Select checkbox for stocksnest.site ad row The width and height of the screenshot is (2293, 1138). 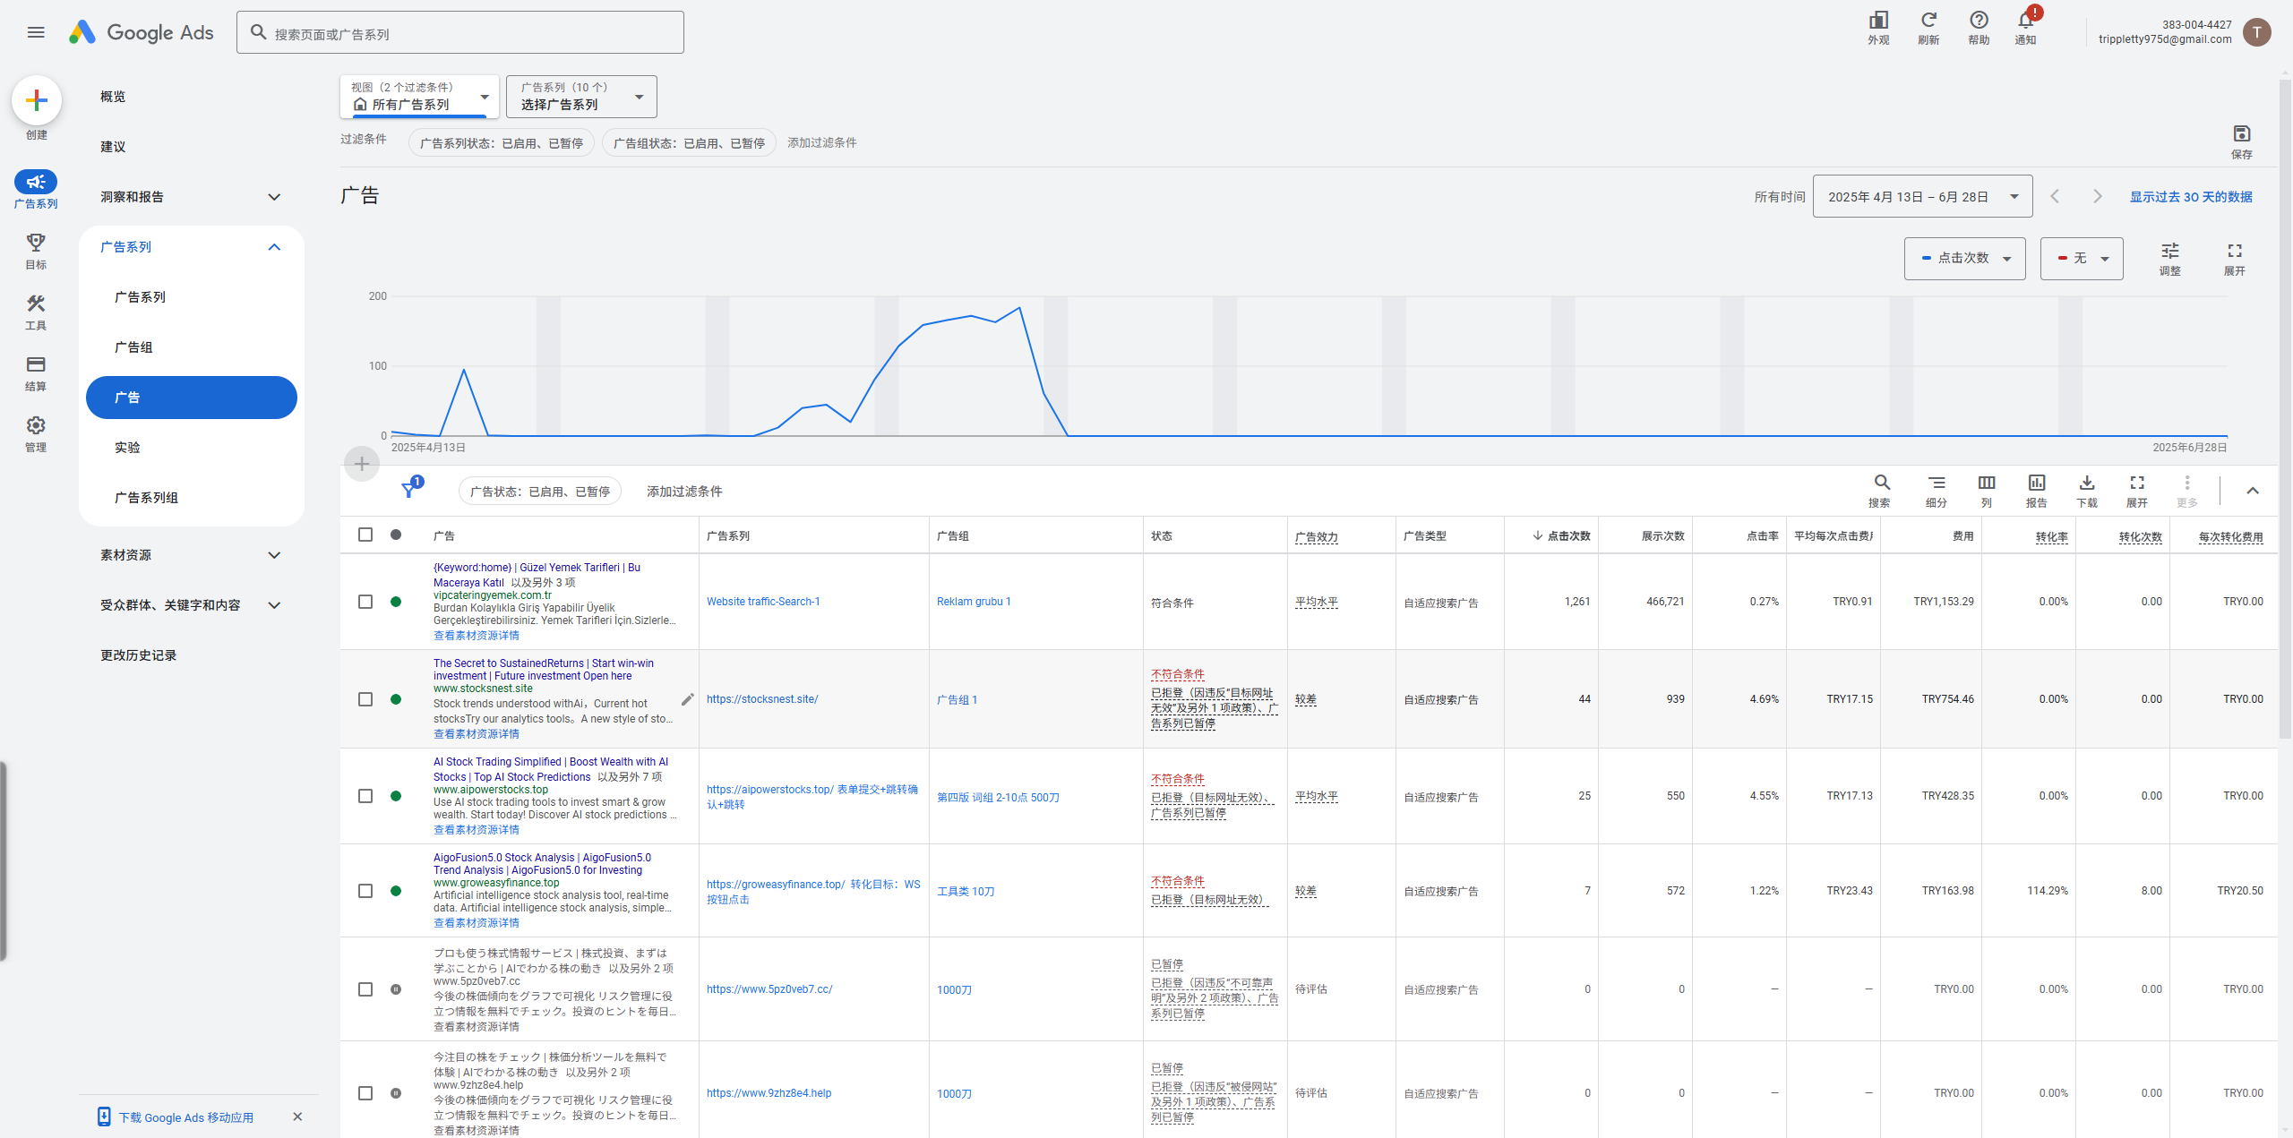click(365, 699)
